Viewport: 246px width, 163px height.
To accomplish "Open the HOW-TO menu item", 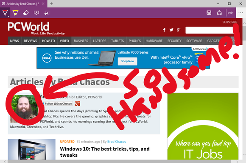I will point(48,41).
